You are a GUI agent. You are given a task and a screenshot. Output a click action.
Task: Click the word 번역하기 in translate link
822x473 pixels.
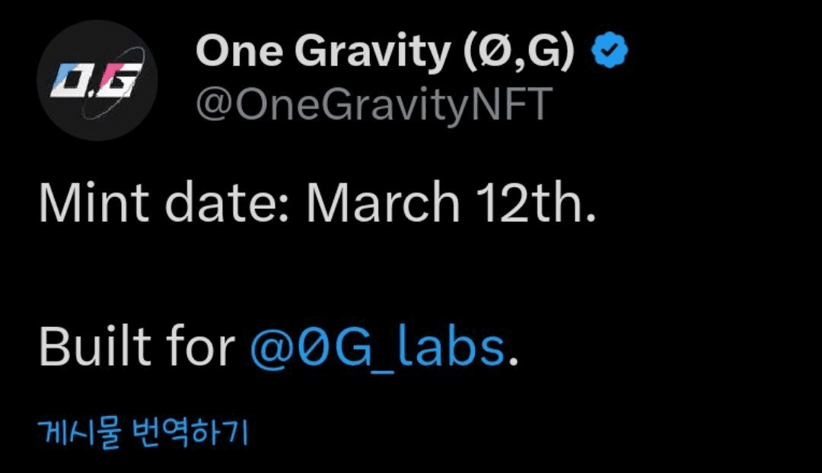[x=190, y=433]
